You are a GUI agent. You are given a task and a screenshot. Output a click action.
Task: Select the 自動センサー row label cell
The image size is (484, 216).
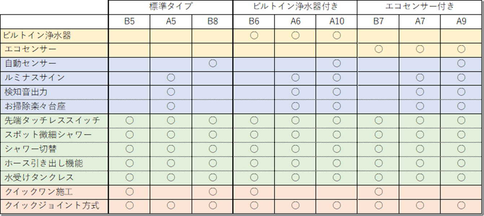point(54,64)
